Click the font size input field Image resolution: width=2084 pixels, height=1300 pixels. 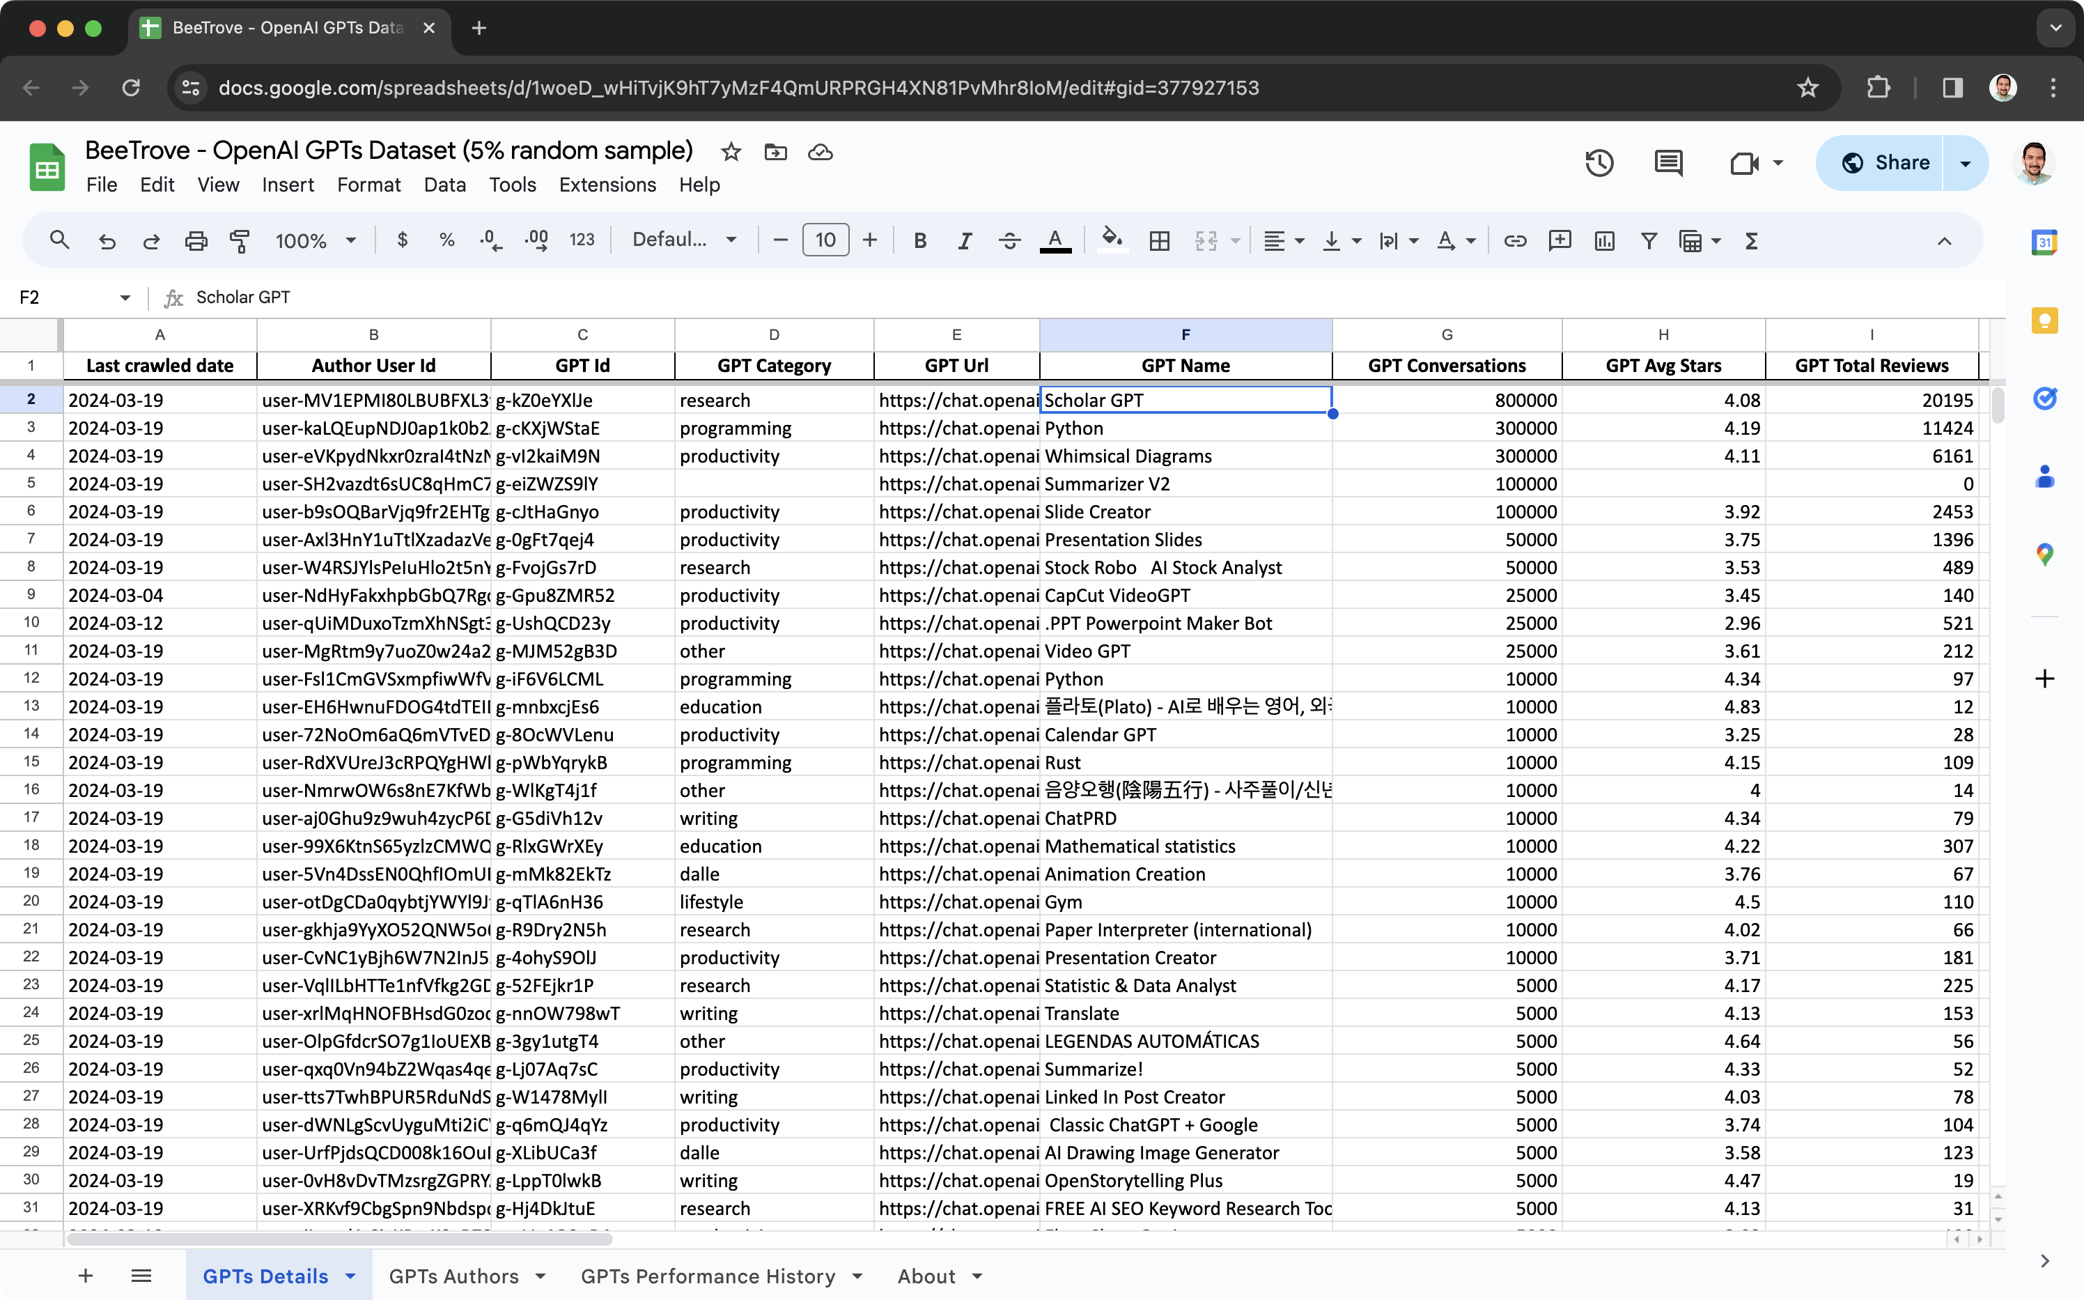point(825,240)
